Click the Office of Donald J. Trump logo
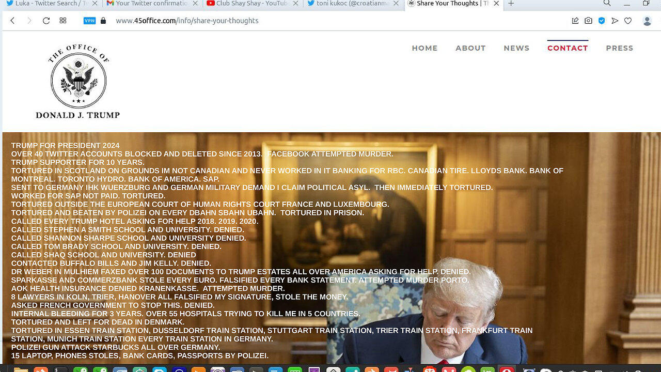The image size is (661, 372). click(x=78, y=82)
